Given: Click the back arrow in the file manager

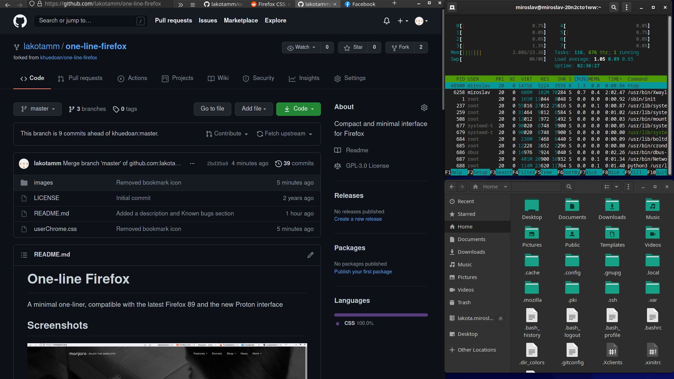Looking at the screenshot, I should tap(452, 187).
